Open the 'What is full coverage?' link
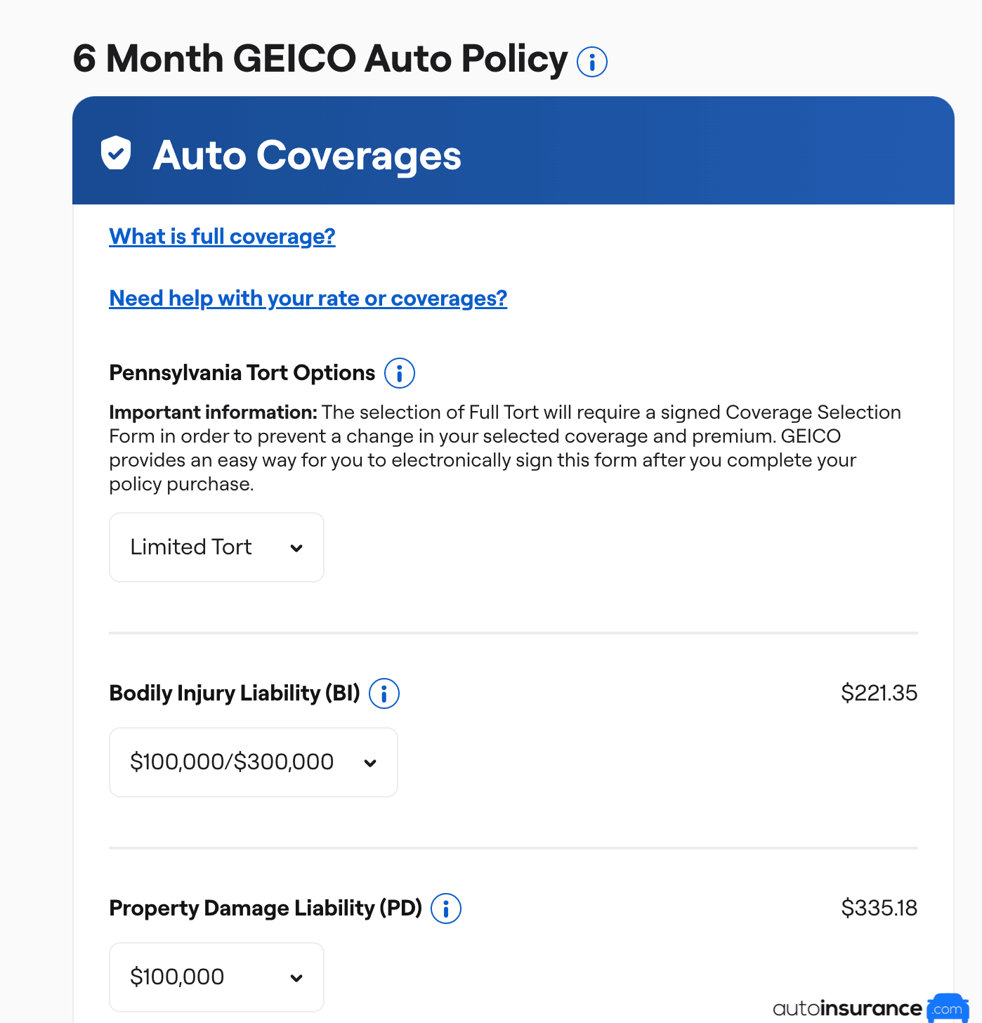982x1023 pixels. pyautogui.click(x=222, y=237)
